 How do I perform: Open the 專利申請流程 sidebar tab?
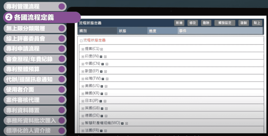tap(23, 49)
